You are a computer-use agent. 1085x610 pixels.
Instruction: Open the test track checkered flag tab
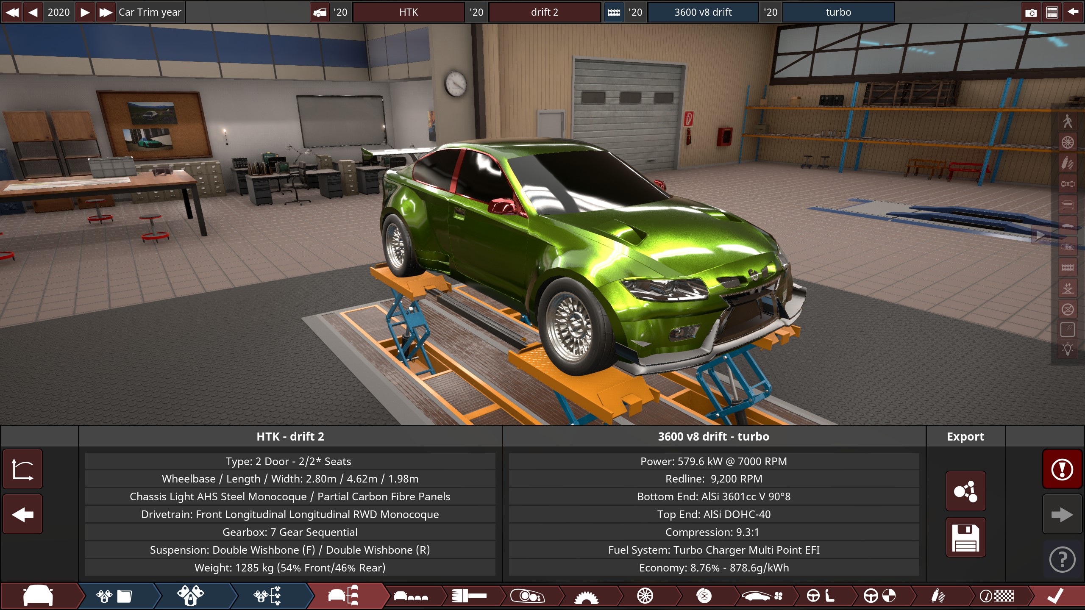996,596
